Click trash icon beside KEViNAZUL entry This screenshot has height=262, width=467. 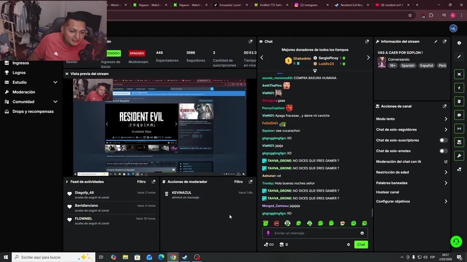click(167, 194)
